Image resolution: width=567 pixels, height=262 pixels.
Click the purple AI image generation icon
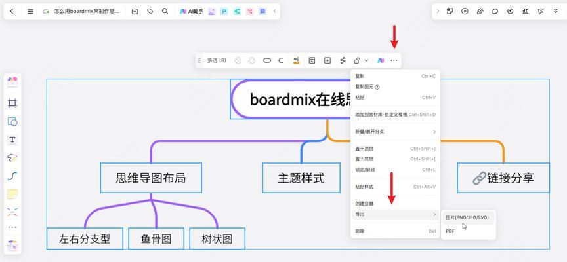coord(212,12)
